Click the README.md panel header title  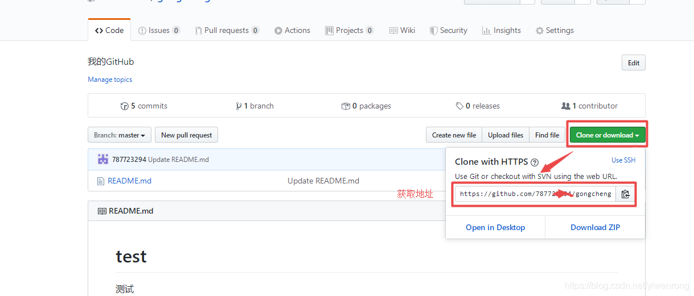(131, 211)
